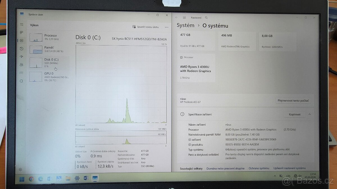Open the Services page in Task Manager

[x=22, y=81]
